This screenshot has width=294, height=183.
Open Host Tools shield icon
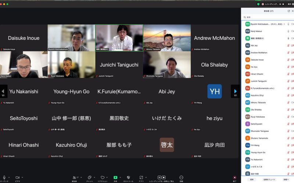pyautogui.click(x=128, y=178)
